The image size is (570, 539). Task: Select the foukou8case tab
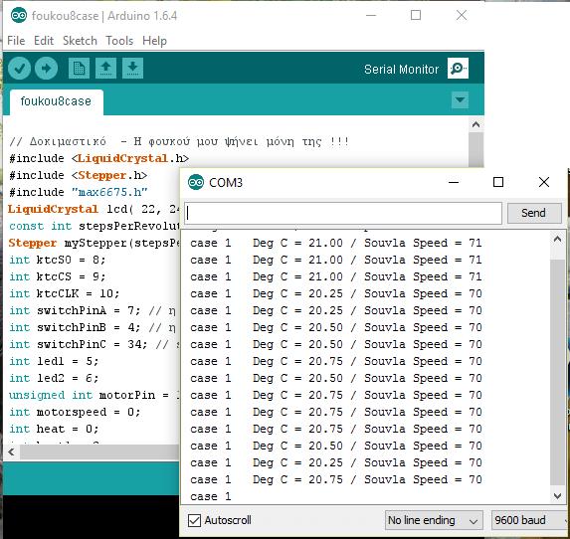pos(56,101)
